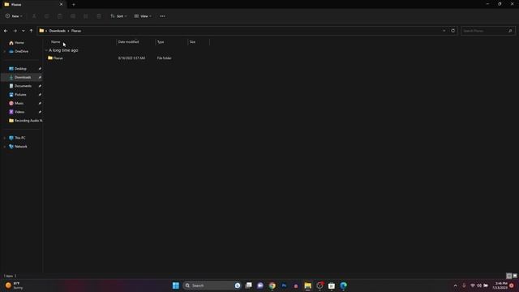The height and width of the screenshot is (292, 519).
Task: Open the Windows Start menu
Action: pyautogui.click(x=176, y=286)
